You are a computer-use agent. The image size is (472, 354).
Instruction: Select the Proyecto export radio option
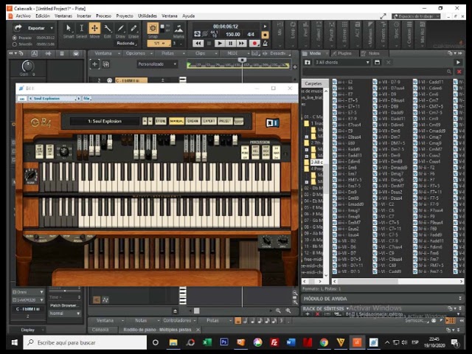pos(15,38)
